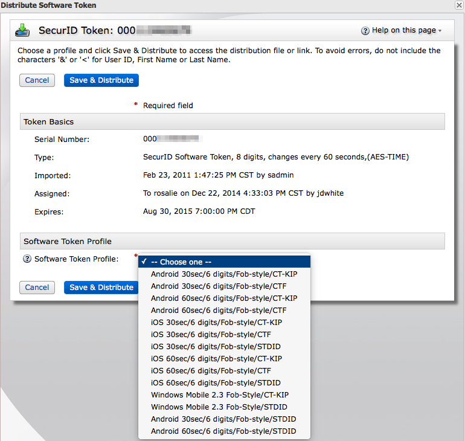Select Windows Mobile 2.3 Fob-Style/CT-KIP profile
Image resolution: width=465 pixels, height=441 pixels.
pyautogui.click(x=224, y=395)
